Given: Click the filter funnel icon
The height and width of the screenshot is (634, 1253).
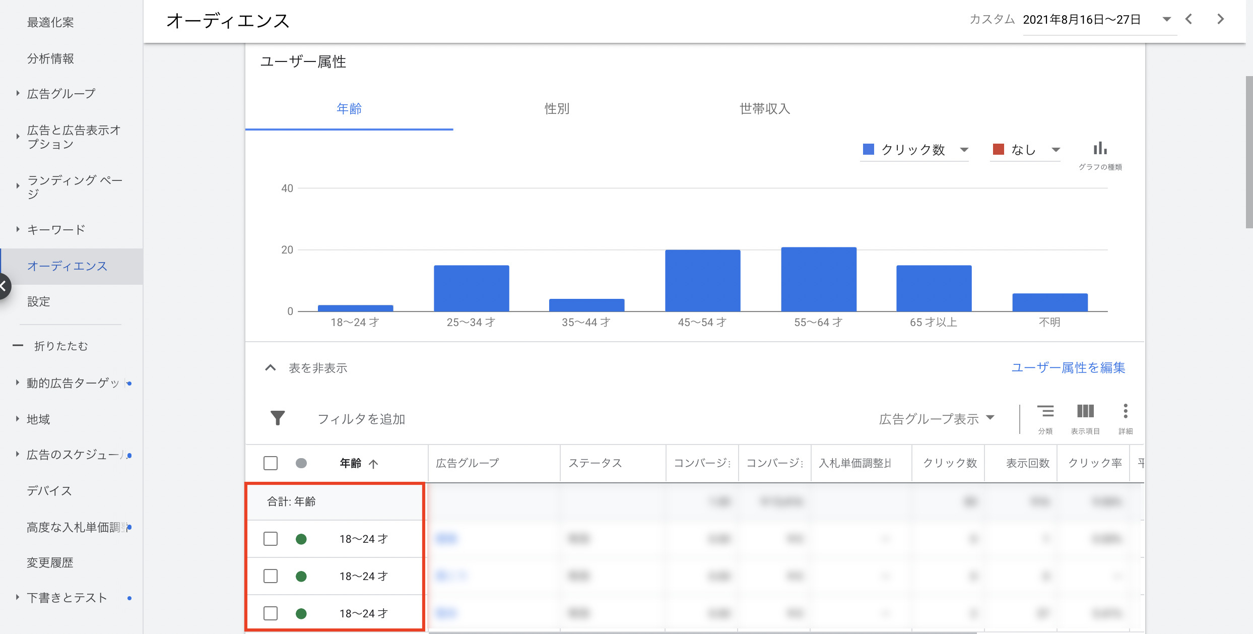Looking at the screenshot, I should (278, 417).
